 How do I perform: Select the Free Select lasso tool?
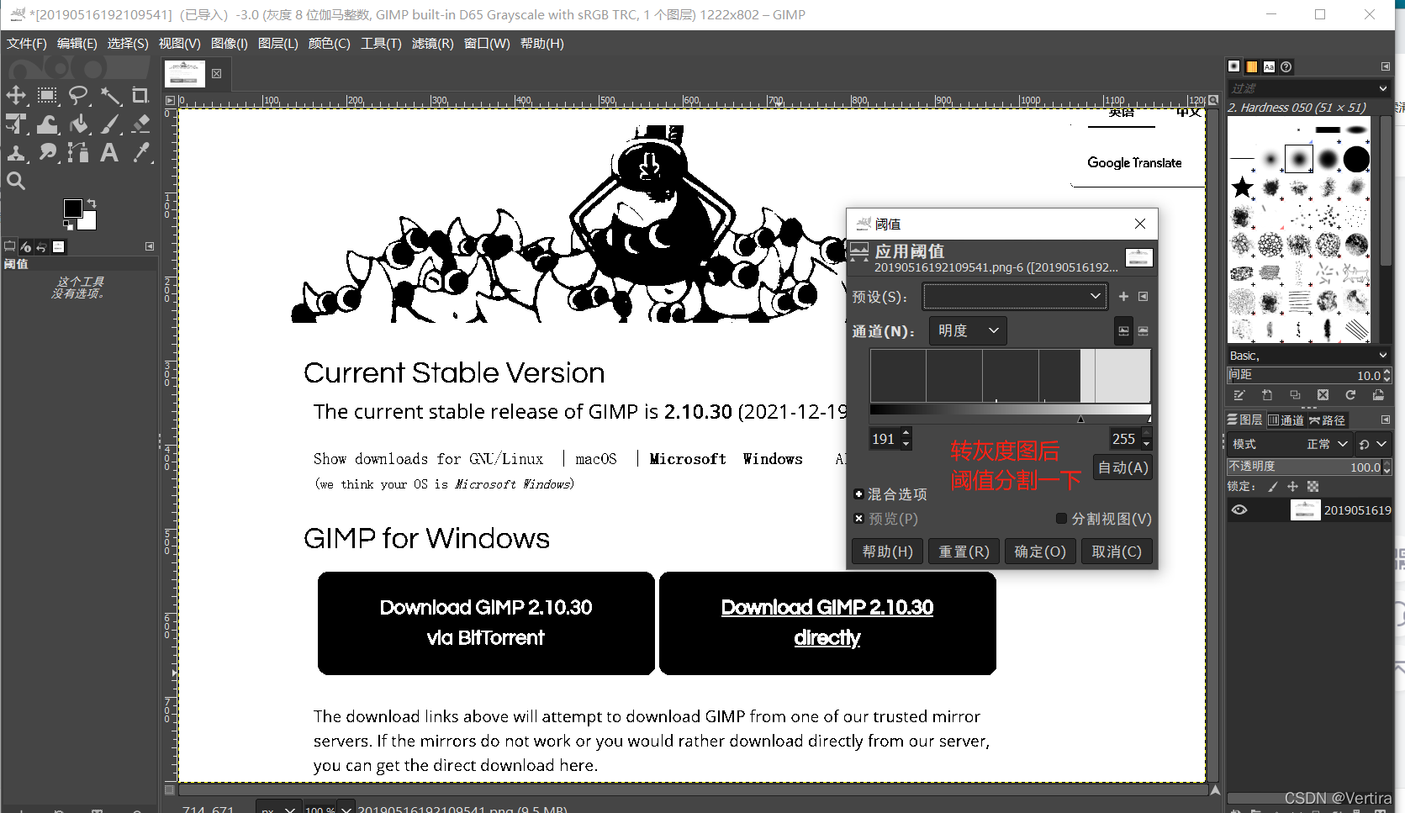[x=78, y=95]
